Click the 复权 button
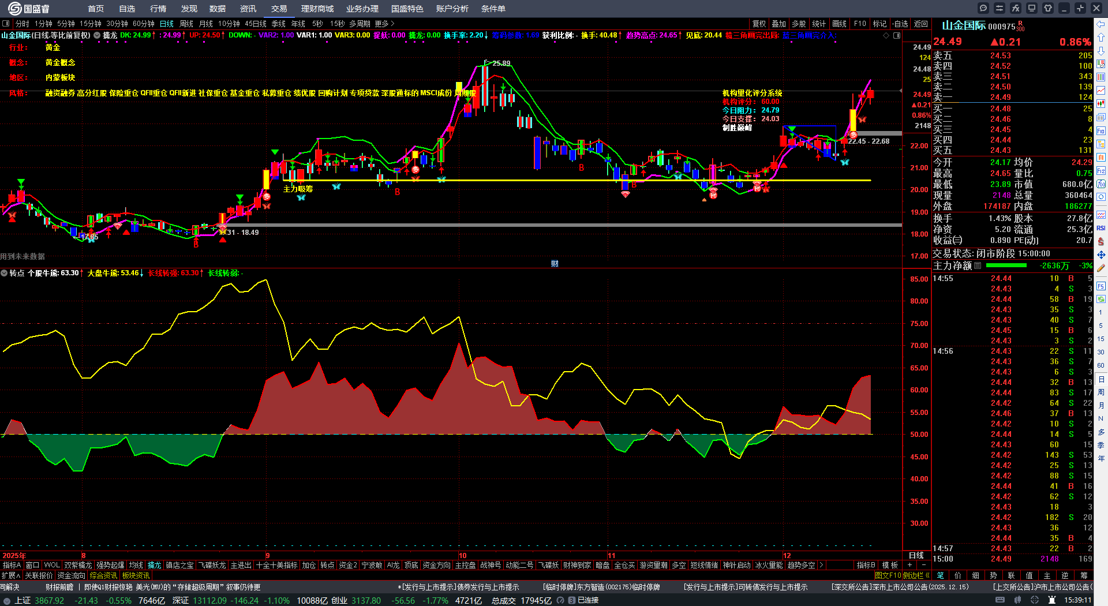The image size is (1108, 606). (759, 24)
